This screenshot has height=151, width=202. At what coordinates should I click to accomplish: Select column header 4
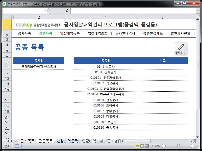pos(106,17)
